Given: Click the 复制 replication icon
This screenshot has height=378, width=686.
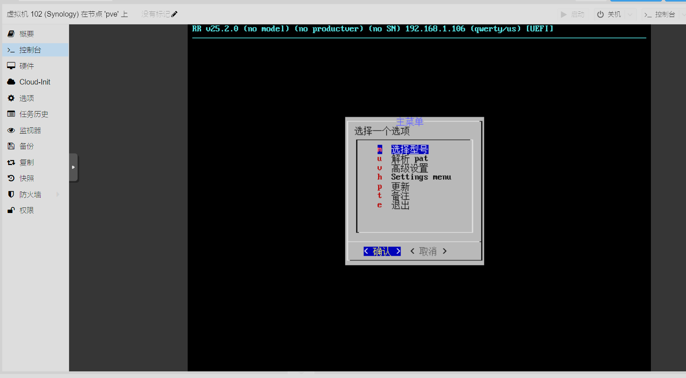Looking at the screenshot, I should coord(11,162).
